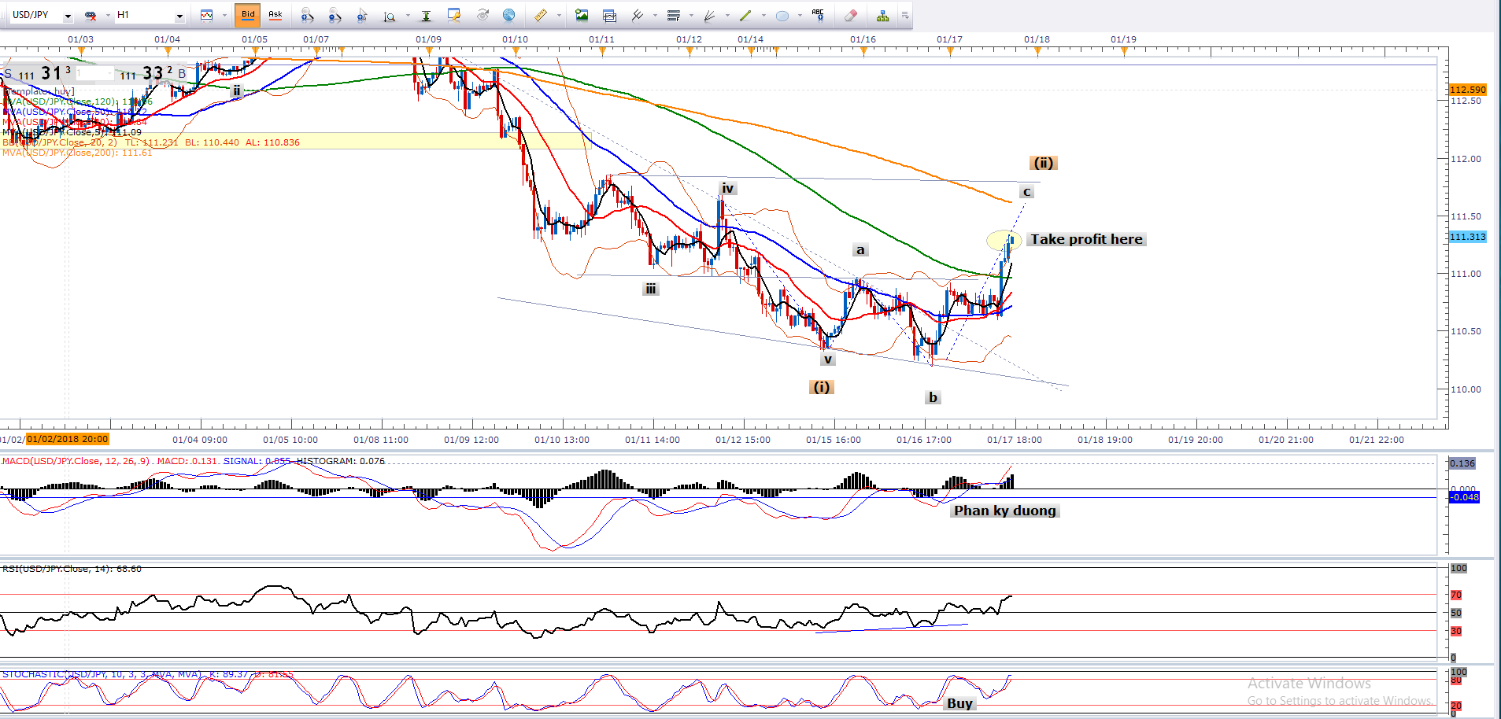The height and width of the screenshot is (719, 1501).
Task: Click the 'Take profit here' chart label
Action: pyautogui.click(x=1086, y=239)
